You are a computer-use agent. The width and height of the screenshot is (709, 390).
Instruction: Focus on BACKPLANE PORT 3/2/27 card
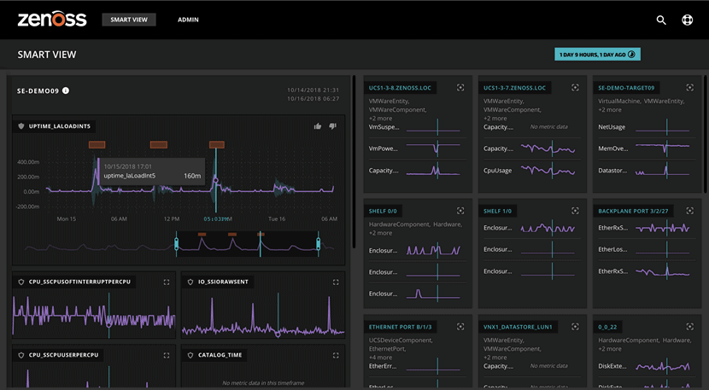[x=689, y=211]
